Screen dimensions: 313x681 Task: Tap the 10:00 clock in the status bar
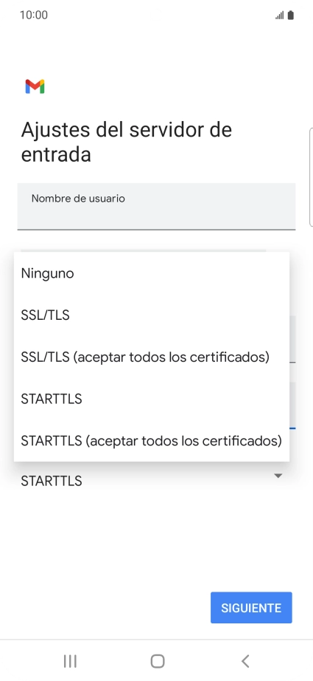pyautogui.click(x=34, y=16)
